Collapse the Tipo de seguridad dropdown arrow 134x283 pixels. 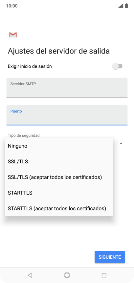[x=121, y=144]
